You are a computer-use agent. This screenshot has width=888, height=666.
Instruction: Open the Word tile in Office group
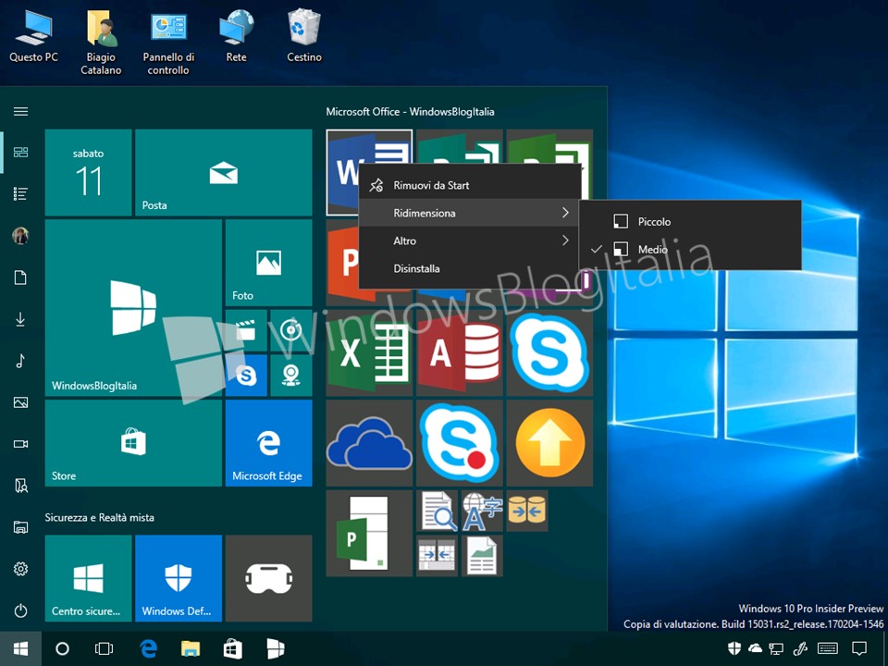pyautogui.click(x=342, y=172)
